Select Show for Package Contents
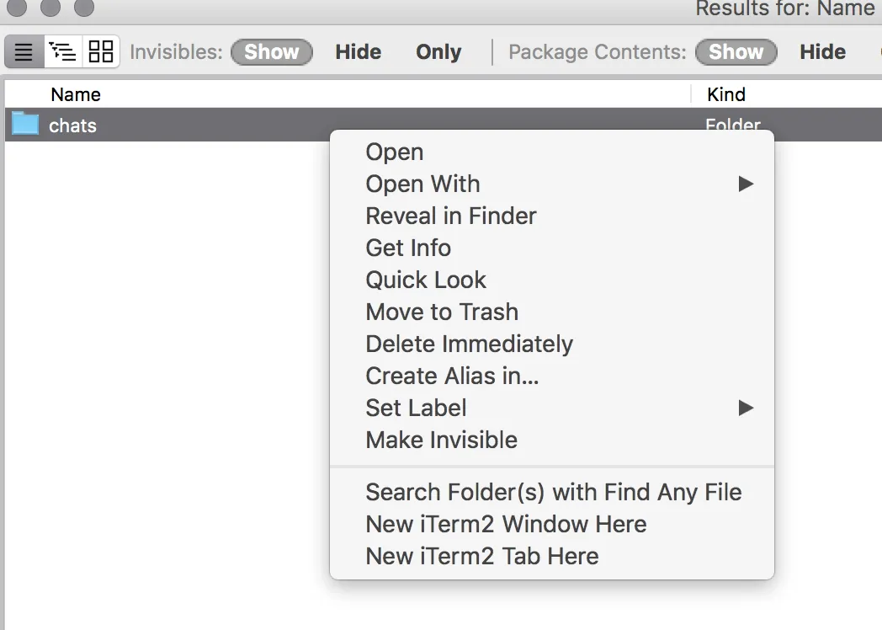 click(x=736, y=52)
